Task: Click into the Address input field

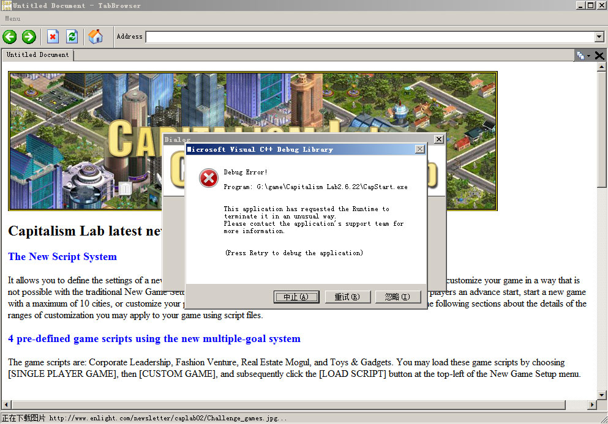Action: click(370, 37)
